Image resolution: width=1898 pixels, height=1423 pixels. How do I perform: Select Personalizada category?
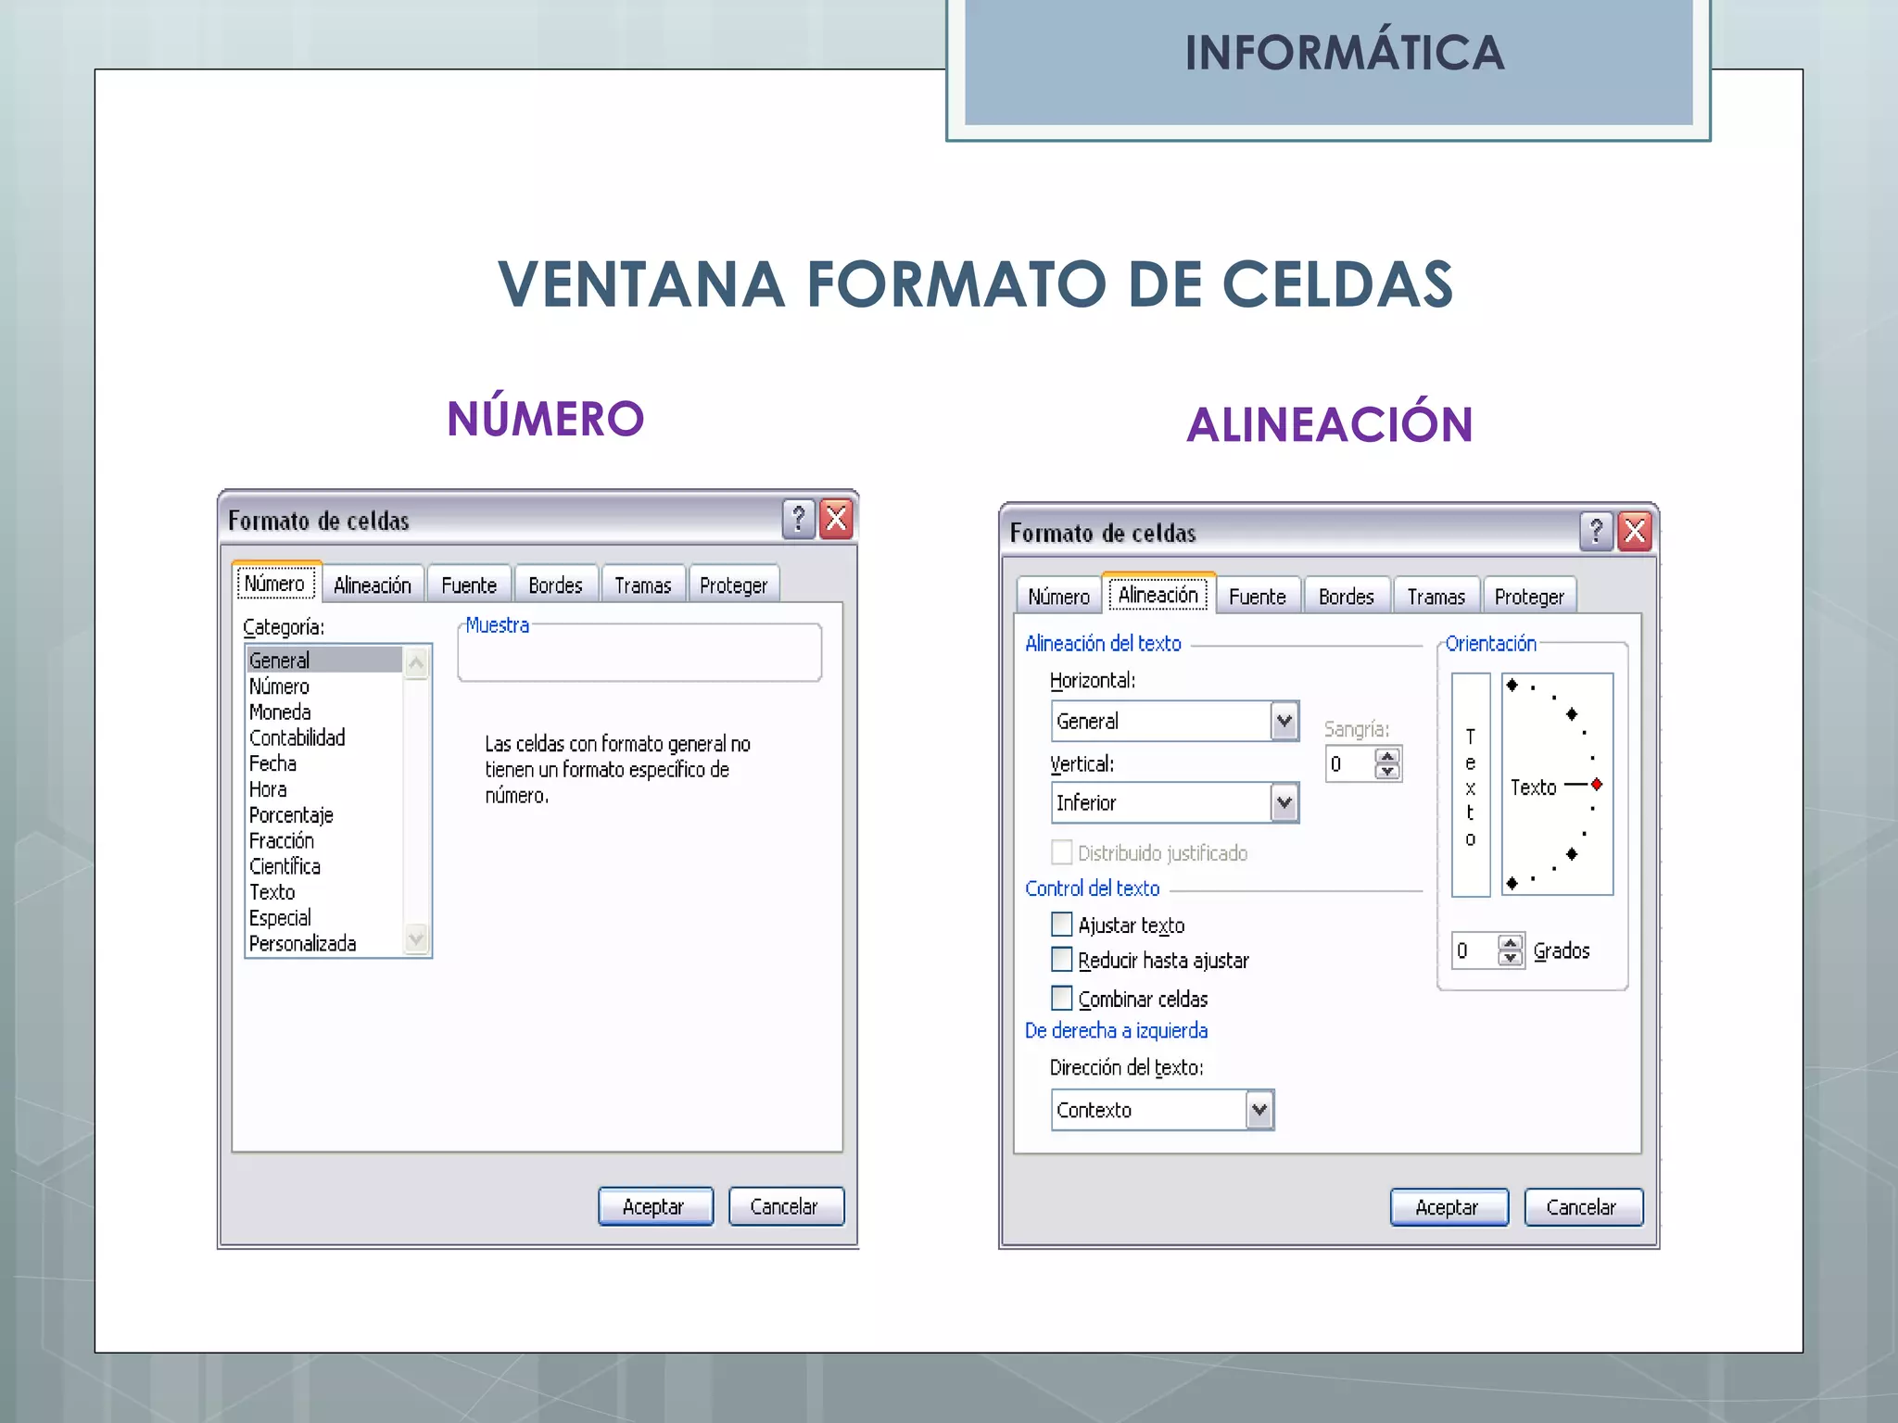point(324,943)
